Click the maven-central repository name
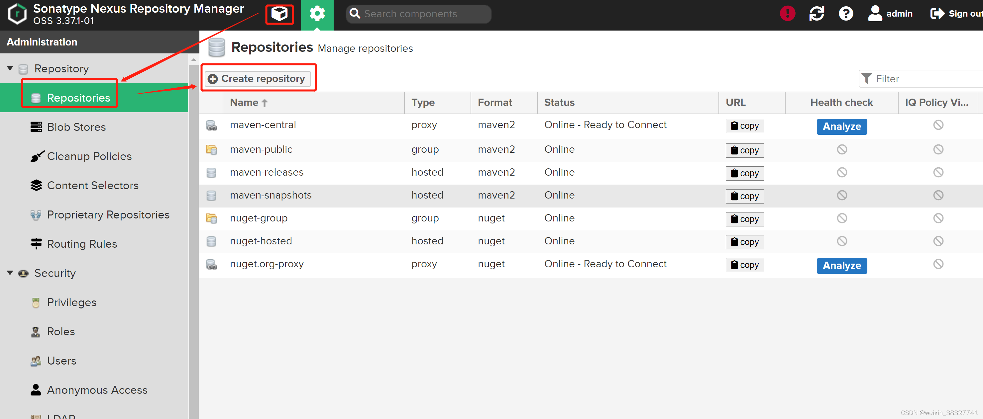Image resolution: width=983 pixels, height=419 pixels. click(264, 125)
